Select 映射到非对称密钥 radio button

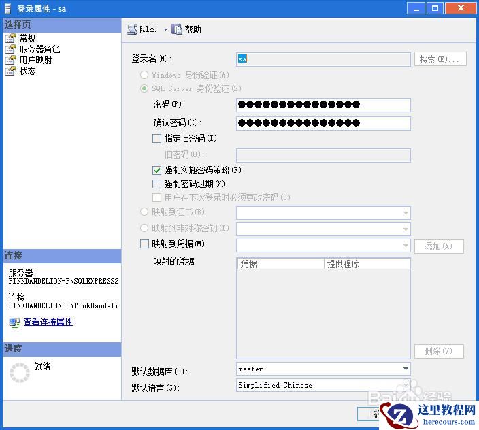pos(144,228)
